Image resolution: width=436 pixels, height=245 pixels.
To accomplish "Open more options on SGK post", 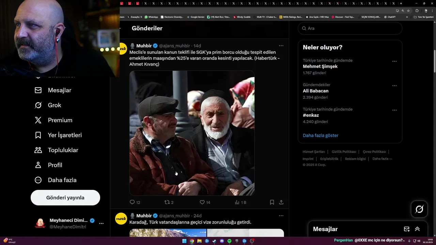I will (281, 46).
